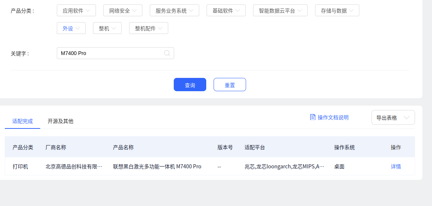Focus the keyword field containing M7400 Pro
The width and height of the screenshot is (432, 206).
tap(111, 53)
